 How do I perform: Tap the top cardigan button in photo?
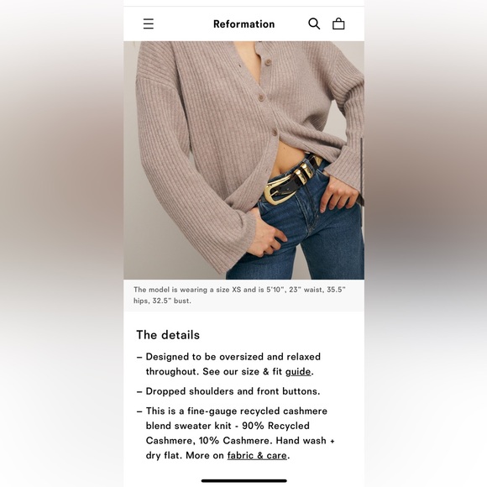coord(268,62)
